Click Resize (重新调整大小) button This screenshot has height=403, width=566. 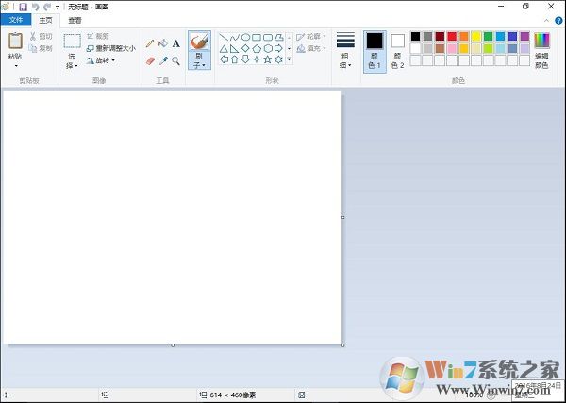point(110,48)
